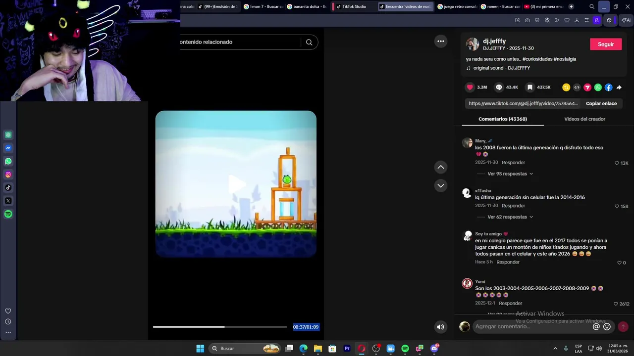Mute the video with speaker button
The width and height of the screenshot is (634, 356).
(x=440, y=326)
